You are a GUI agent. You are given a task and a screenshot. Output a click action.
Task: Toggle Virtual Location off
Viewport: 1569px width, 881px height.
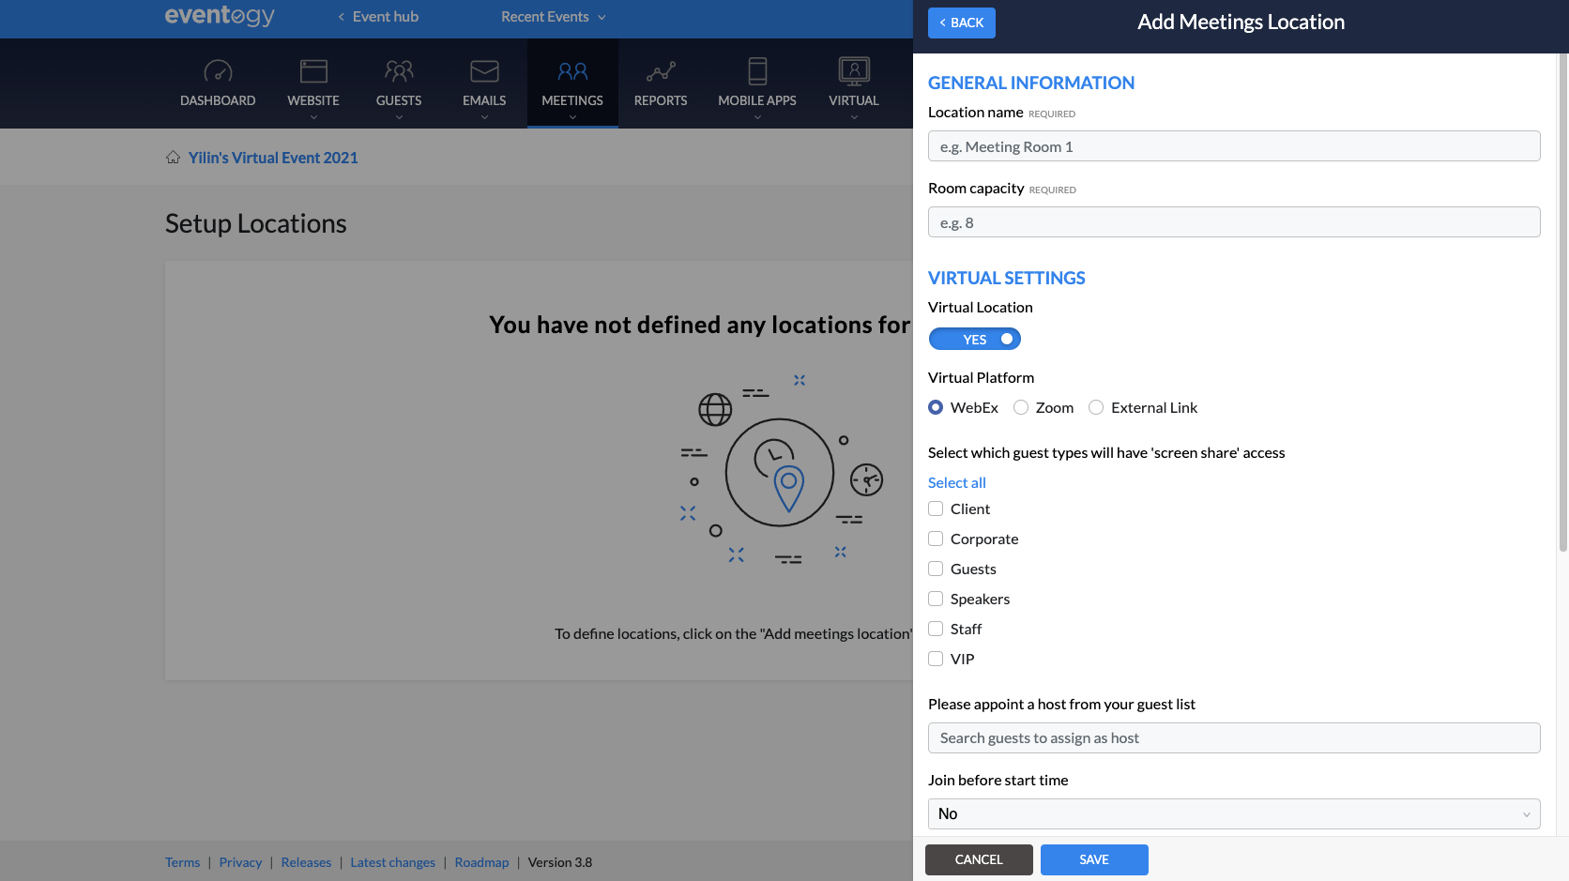974,339
